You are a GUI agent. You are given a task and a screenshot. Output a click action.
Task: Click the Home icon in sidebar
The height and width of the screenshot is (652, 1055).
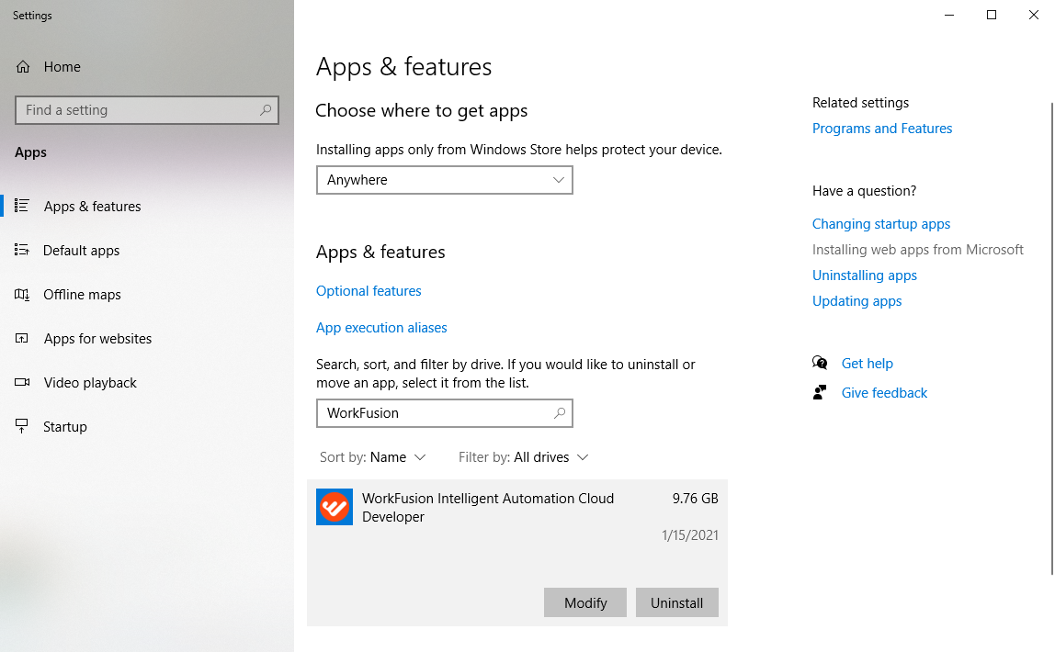(23, 66)
